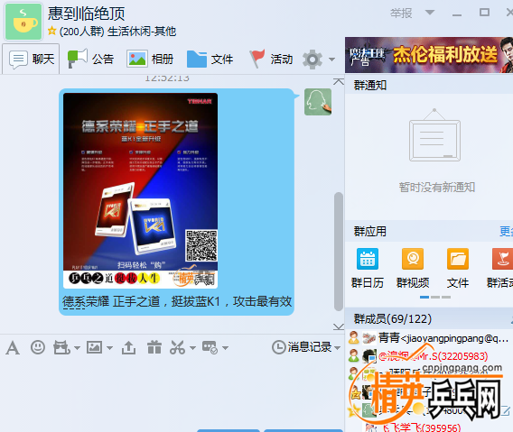This screenshot has height=432, width=513.
Task: Click the chat vertical scrollbar thumb
Action: click(339, 252)
